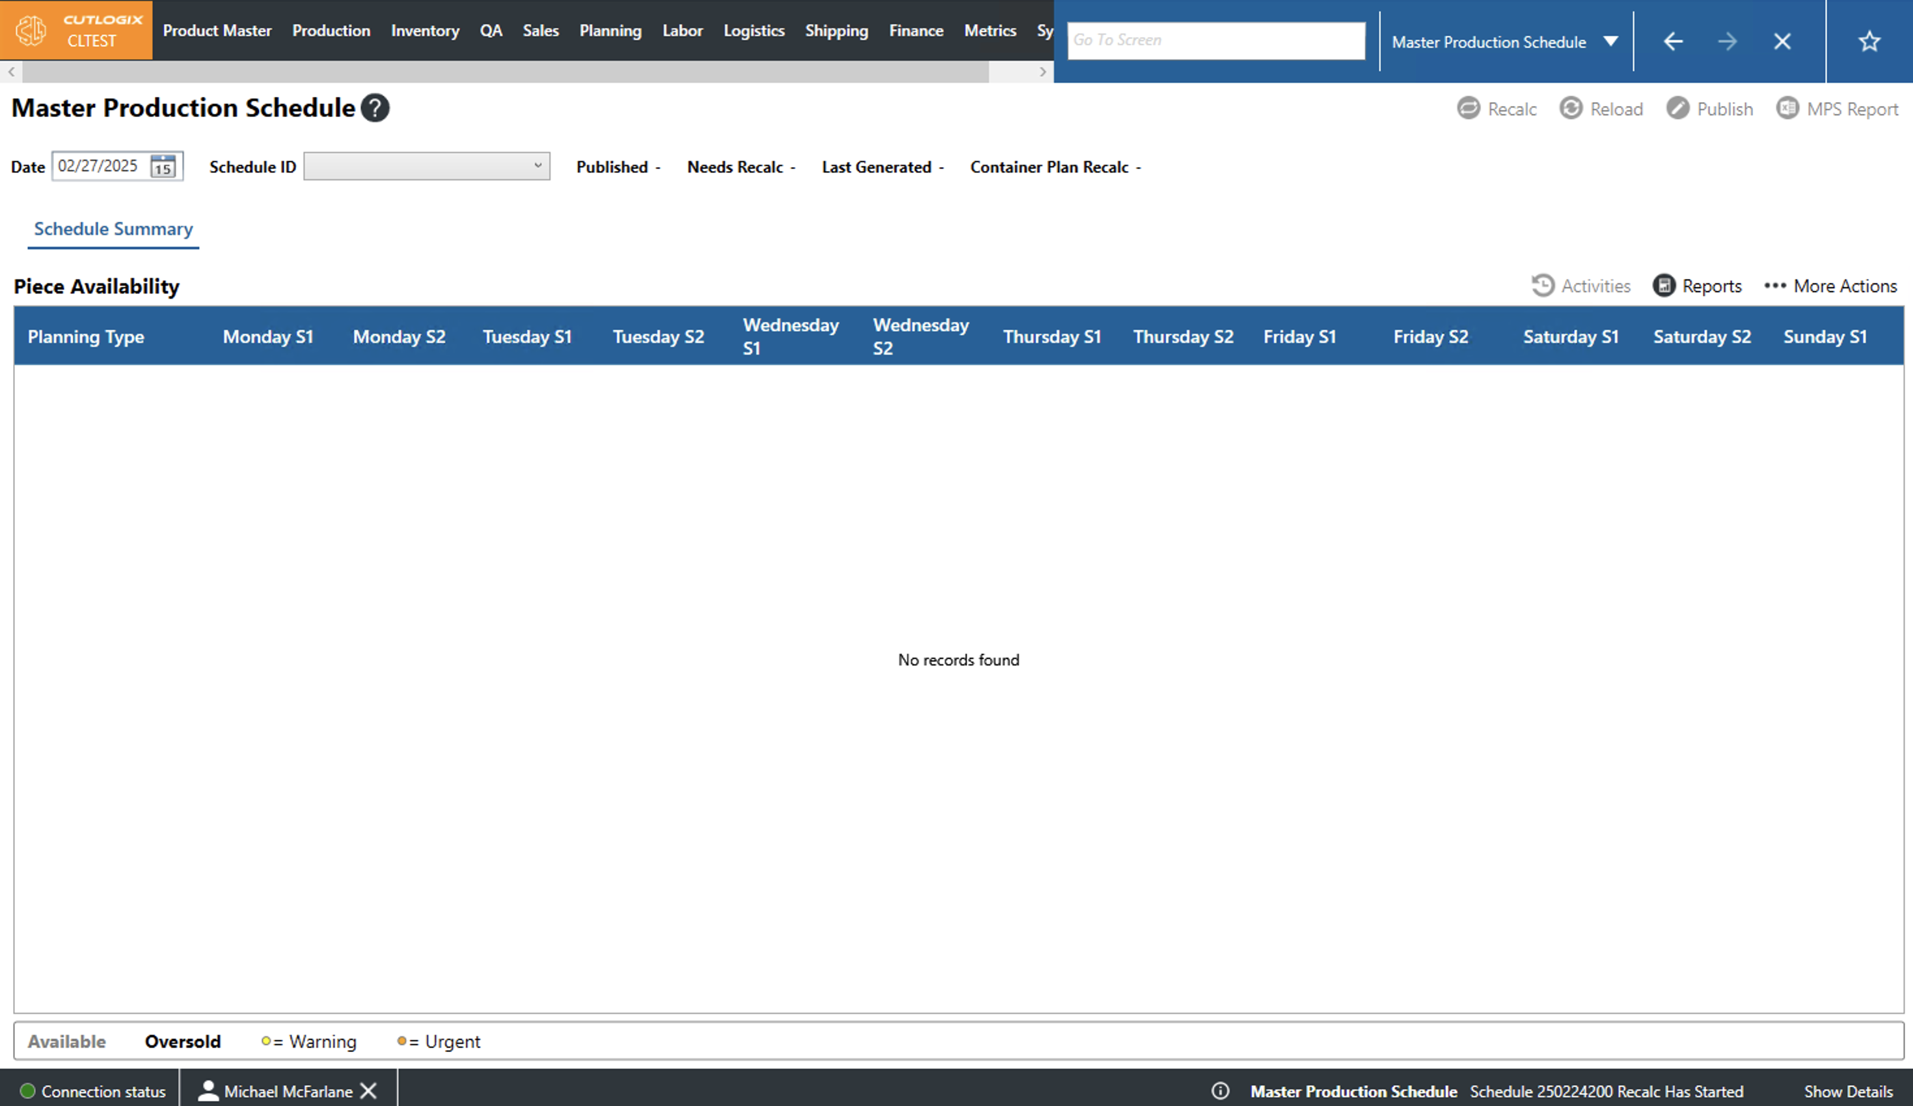Expand the Schedule ID dropdown

coord(537,165)
